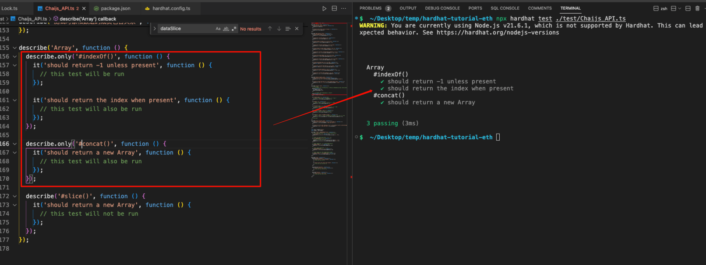The height and width of the screenshot is (265, 706).
Task: Collapse the #slice describe block at line 172
Action: [x=15, y=196]
